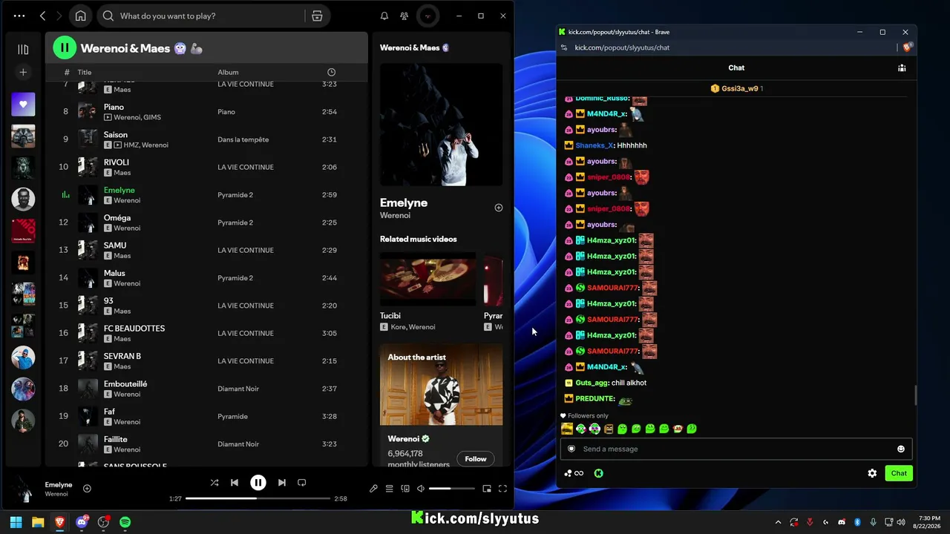This screenshot has height=534, width=950.
Task: Open Connect to a device
Action: pyautogui.click(x=405, y=489)
